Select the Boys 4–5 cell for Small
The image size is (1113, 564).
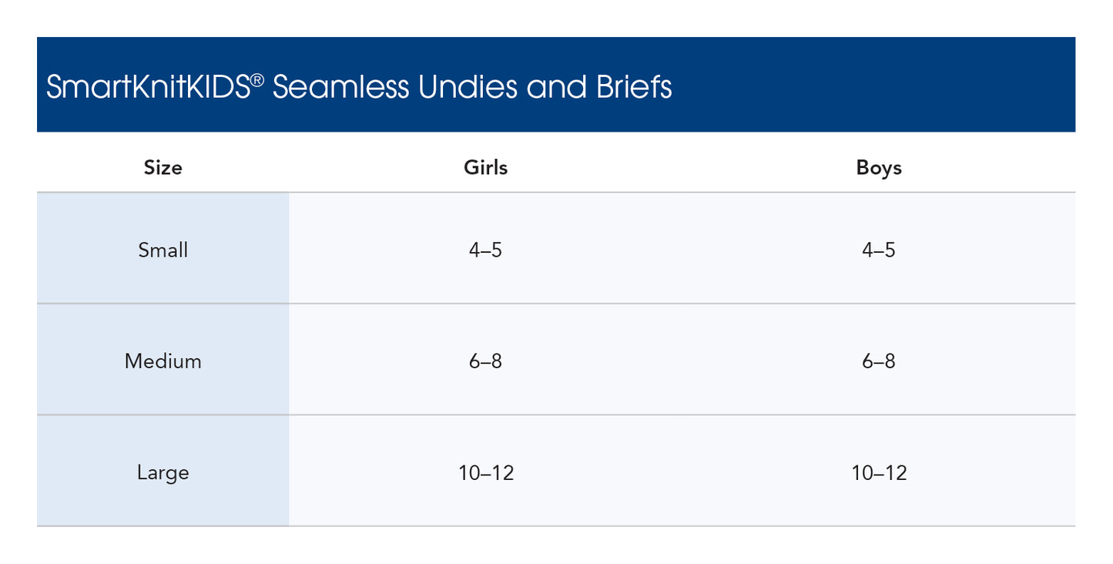click(879, 250)
